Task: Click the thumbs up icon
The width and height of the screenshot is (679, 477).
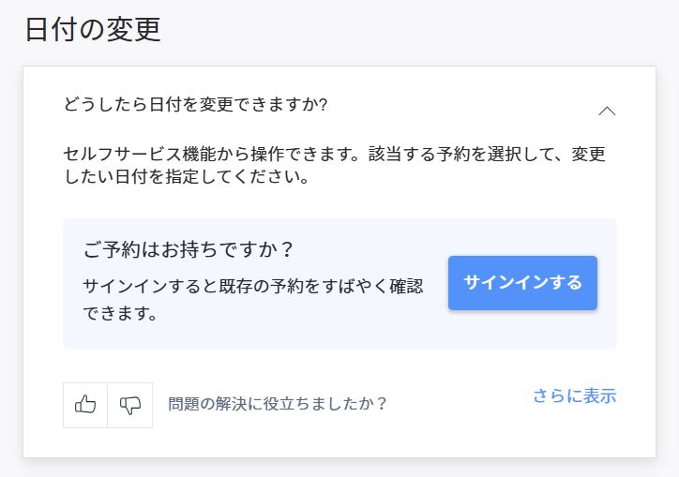Action: (85, 405)
